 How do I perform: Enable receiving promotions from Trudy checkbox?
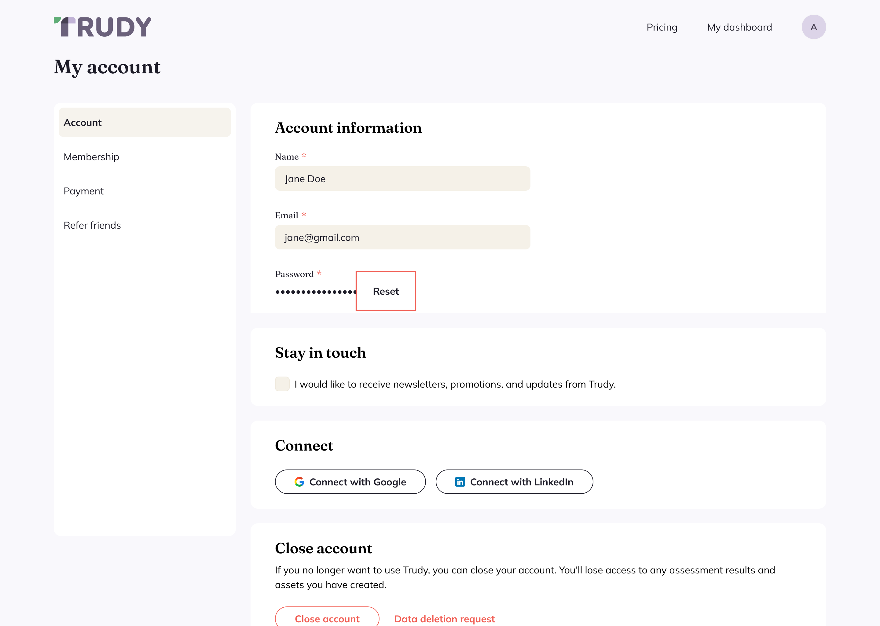[282, 384]
